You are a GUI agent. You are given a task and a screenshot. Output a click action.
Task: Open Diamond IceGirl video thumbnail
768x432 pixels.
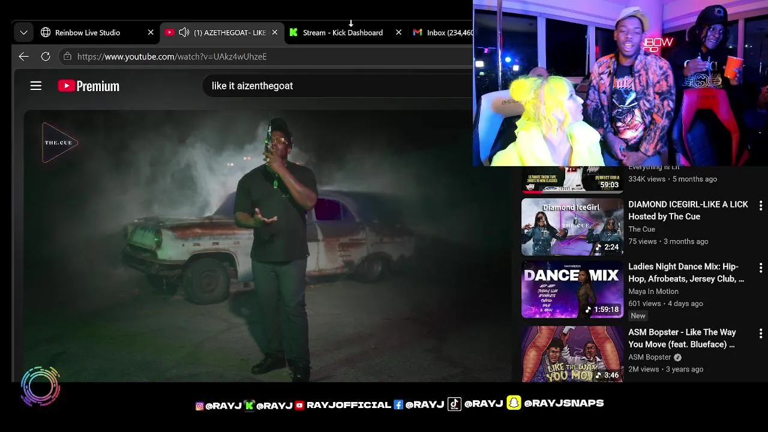point(572,227)
